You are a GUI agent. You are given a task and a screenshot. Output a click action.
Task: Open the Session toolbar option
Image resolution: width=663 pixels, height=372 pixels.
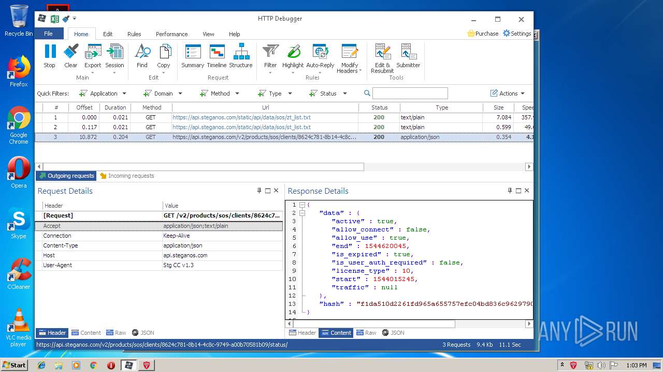click(x=114, y=59)
